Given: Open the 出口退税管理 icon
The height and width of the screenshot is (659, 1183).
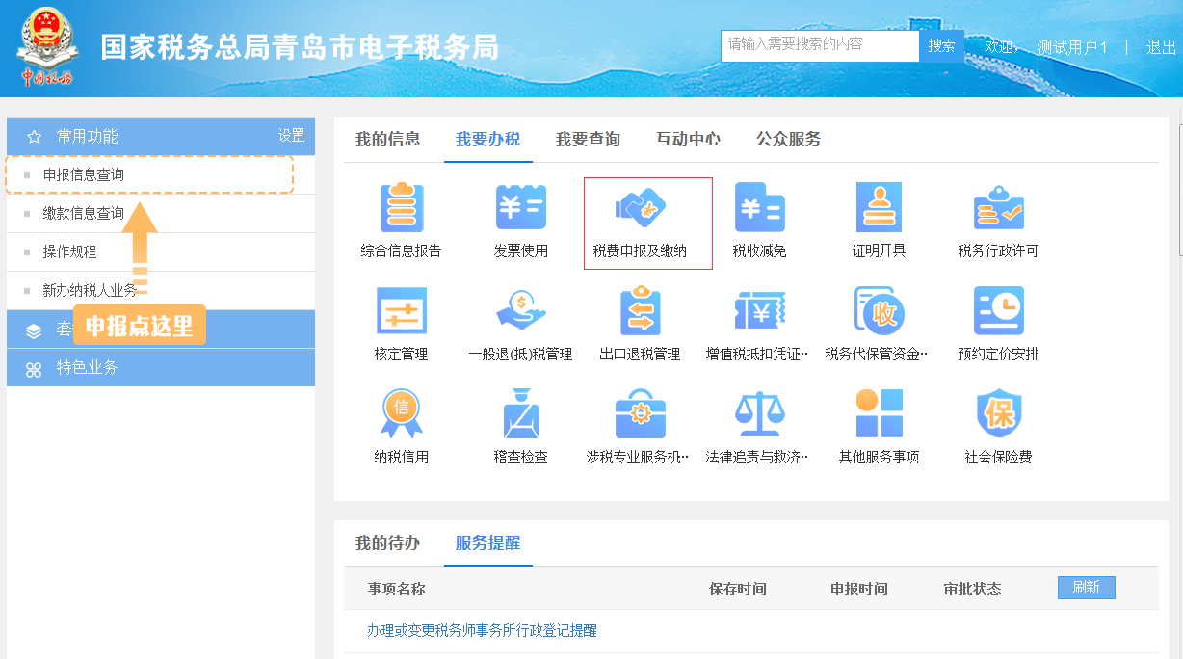Looking at the screenshot, I should pyautogui.click(x=640, y=312).
